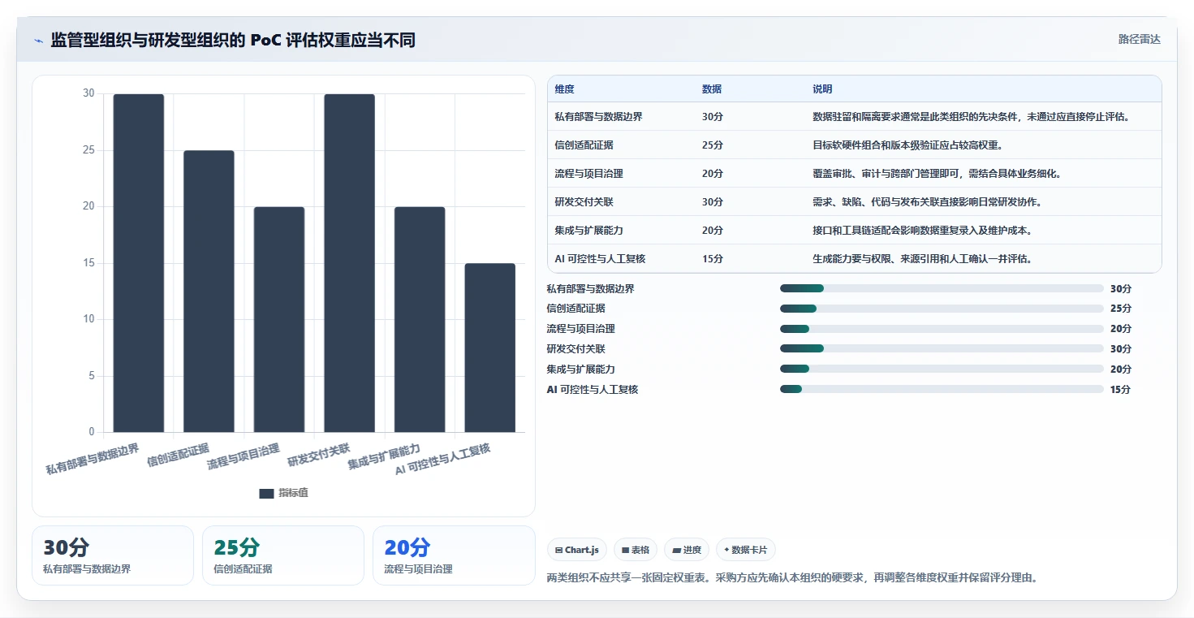
Task: Click the x-axis label 研发交付关联
Action: coord(318,455)
